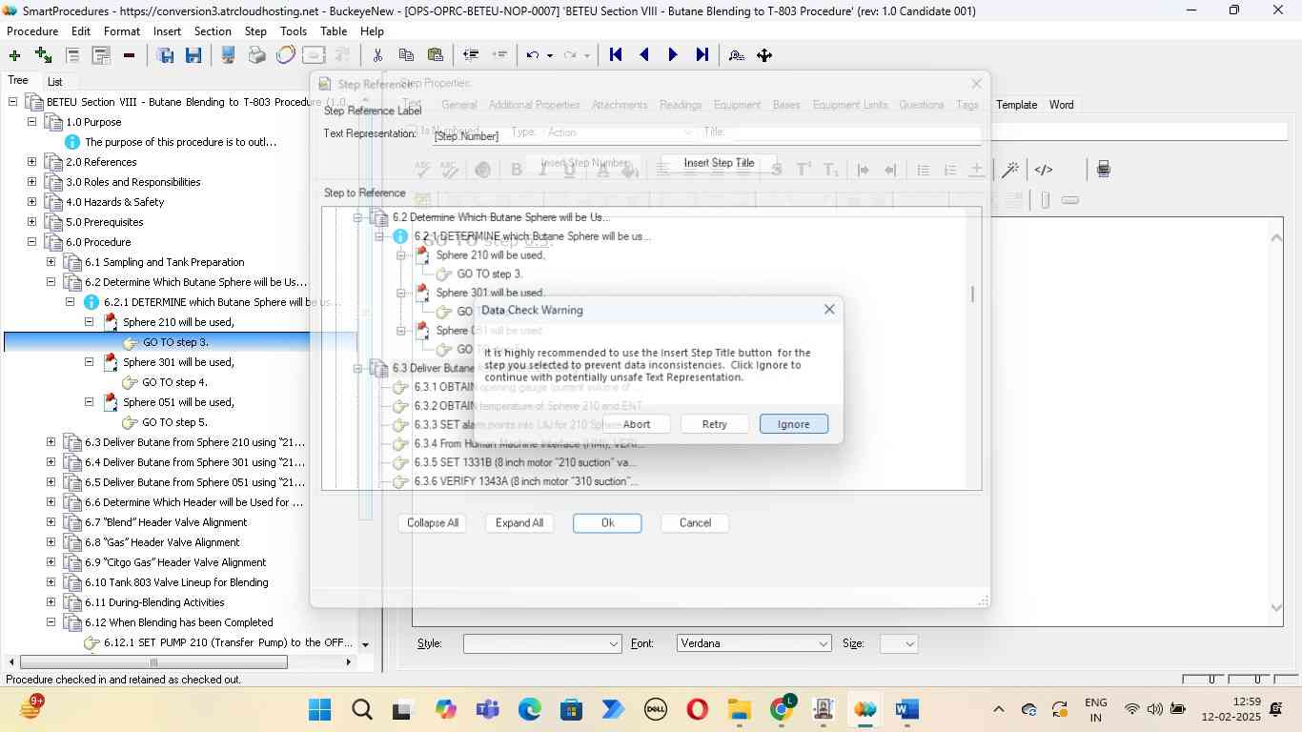The width and height of the screenshot is (1302, 732).
Task: Jump to last step navigation icon
Action: click(x=702, y=55)
